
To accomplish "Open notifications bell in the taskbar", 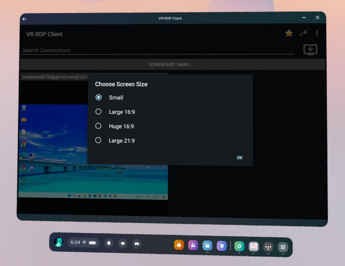I will click(x=109, y=243).
